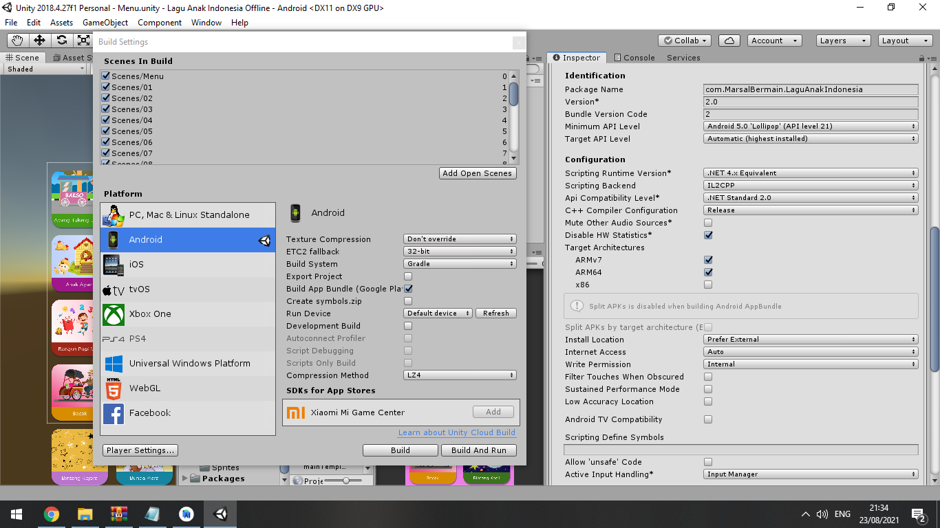940x528 pixels.
Task: Select the Xbox One platform entry
Action: click(188, 314)
